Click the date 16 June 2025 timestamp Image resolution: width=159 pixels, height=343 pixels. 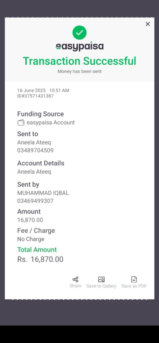click(32, 90)
